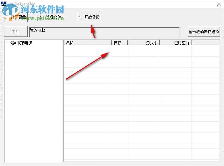Select 我的电脑 node in the tree

tap(25, 43)
